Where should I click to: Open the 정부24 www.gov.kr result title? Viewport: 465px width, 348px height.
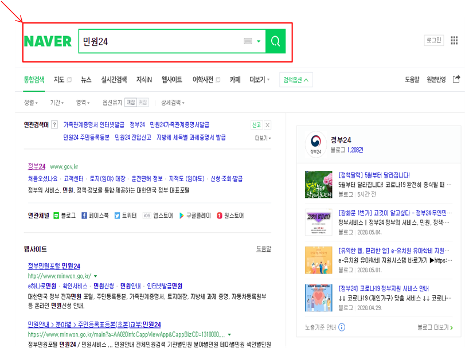click(37, 167)
